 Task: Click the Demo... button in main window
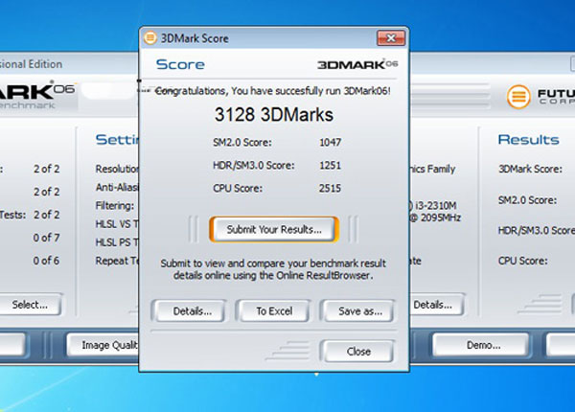[481, 345]
